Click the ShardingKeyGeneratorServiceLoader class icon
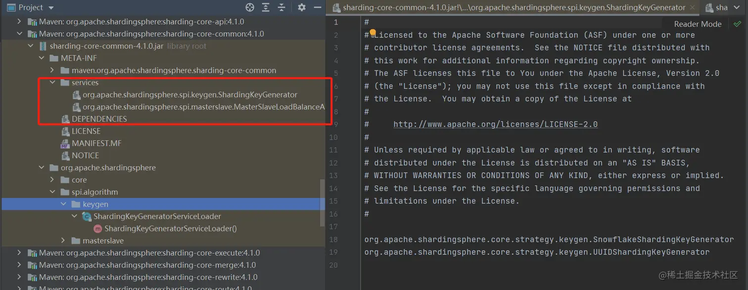This screenshot has height=290, width=748. pyautogui.click(x=87, y=216)
